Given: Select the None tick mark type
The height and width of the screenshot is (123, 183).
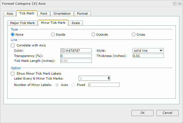Looking at the screenshot, I should 12,35.
